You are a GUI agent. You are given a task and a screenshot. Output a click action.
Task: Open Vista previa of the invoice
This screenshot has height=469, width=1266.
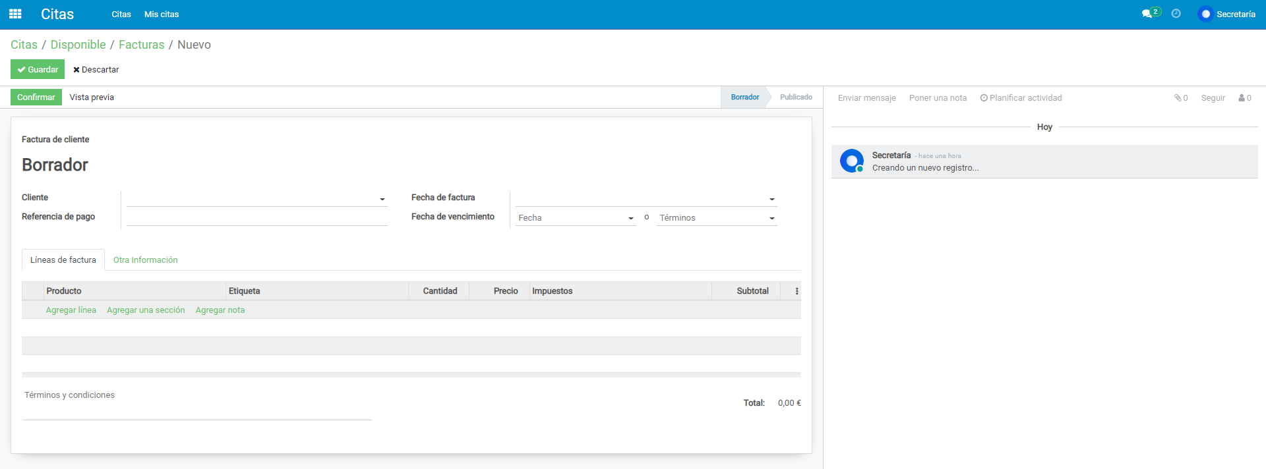92,97
